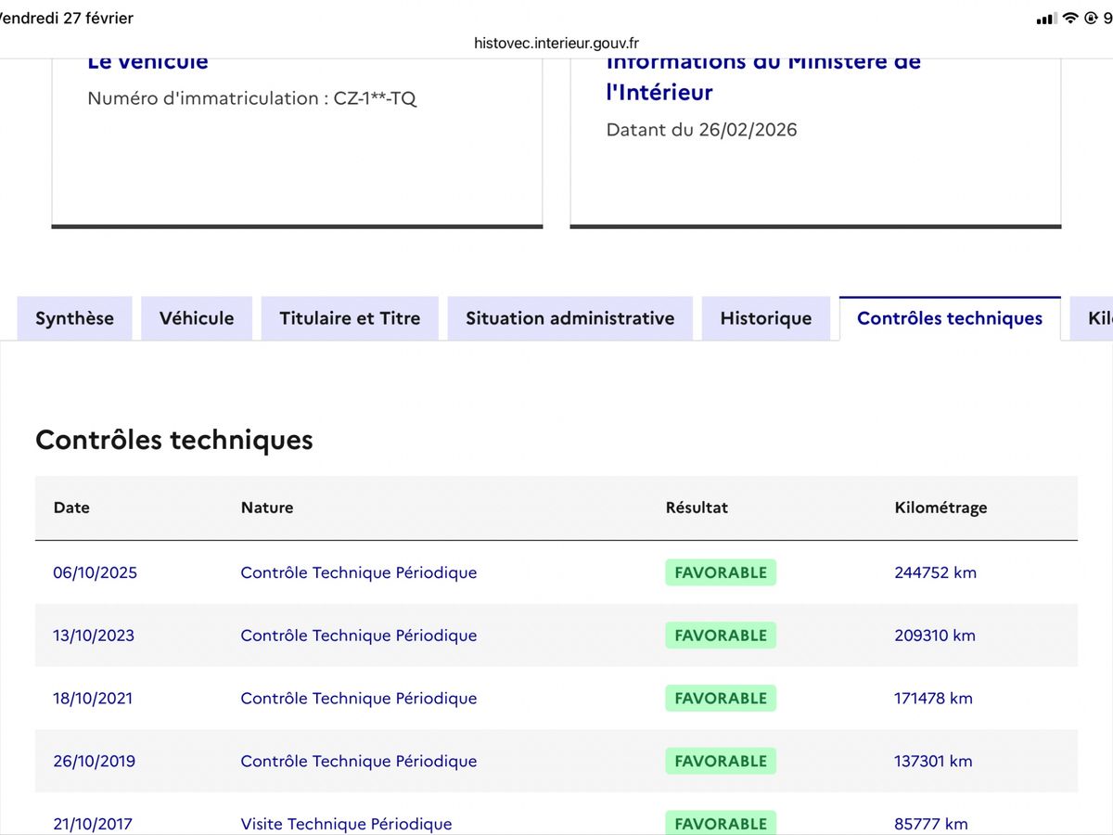Click Visite Technique Périodique entry

pyautogui.click(x=347, y=823)
